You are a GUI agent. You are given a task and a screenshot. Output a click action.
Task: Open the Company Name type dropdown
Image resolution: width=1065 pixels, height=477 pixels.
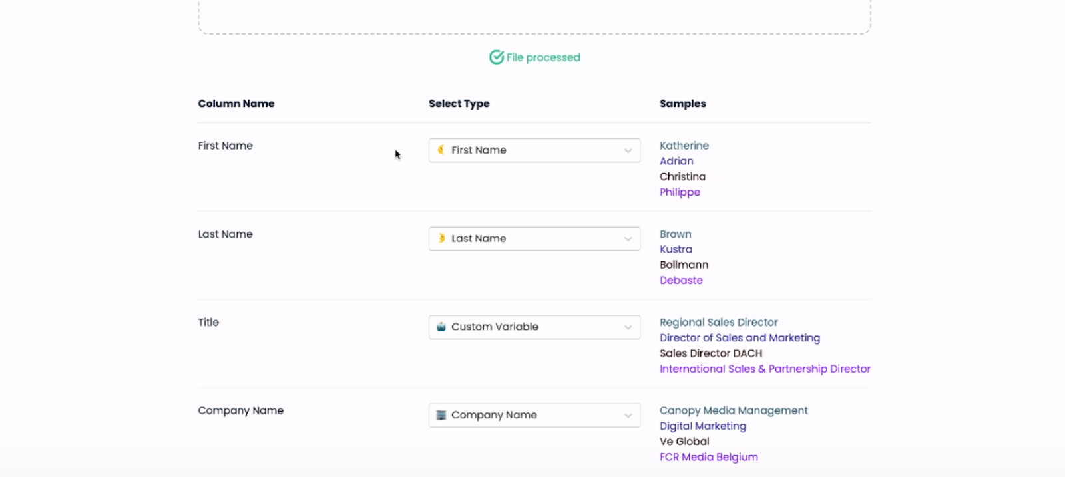tap(534, 416)
